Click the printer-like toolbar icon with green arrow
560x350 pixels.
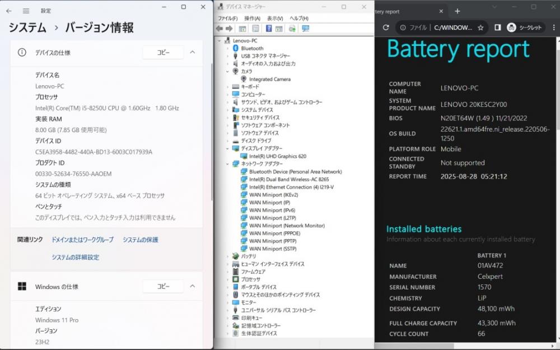coord(292,29)
